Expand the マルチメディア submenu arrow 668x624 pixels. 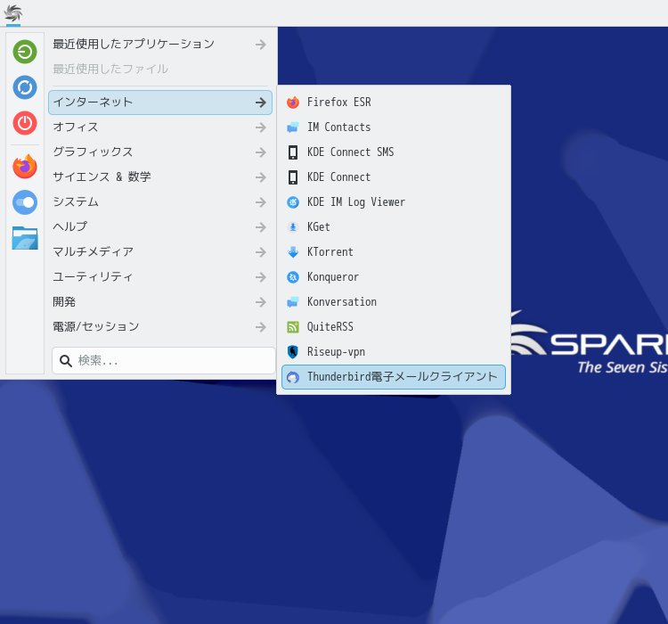pyautogui.click(x=261, y=252)
